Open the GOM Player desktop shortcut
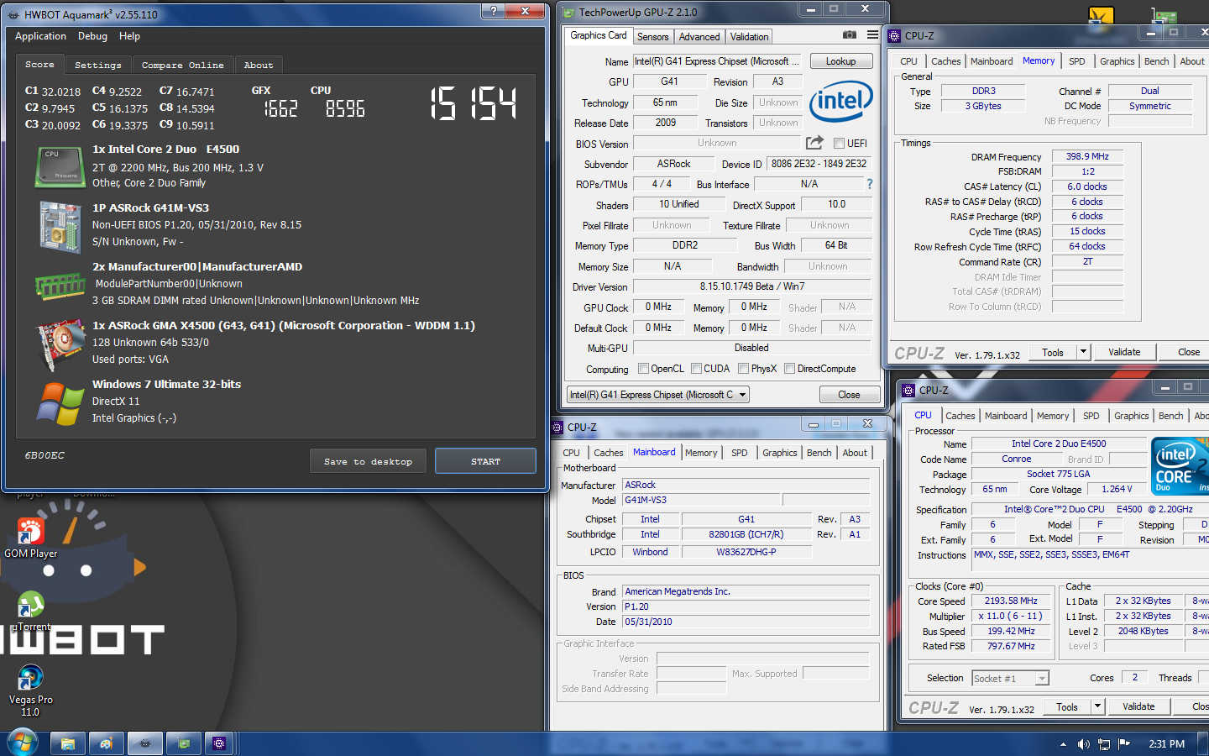 (x=30, y=538)
